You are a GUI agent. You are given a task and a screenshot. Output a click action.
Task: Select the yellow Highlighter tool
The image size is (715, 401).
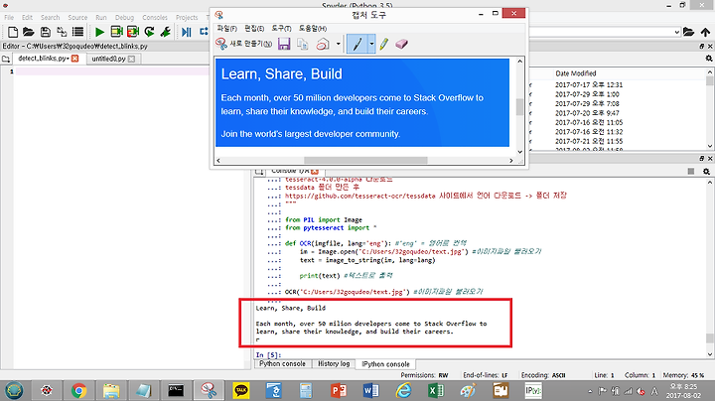point(383,44)
